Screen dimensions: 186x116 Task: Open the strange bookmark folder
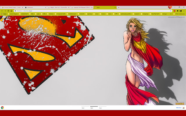tap(164, 14)
